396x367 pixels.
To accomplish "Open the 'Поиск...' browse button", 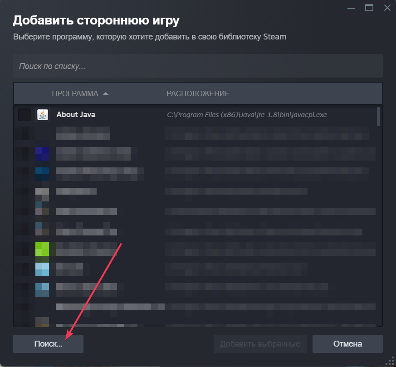I will pos(48,344).
